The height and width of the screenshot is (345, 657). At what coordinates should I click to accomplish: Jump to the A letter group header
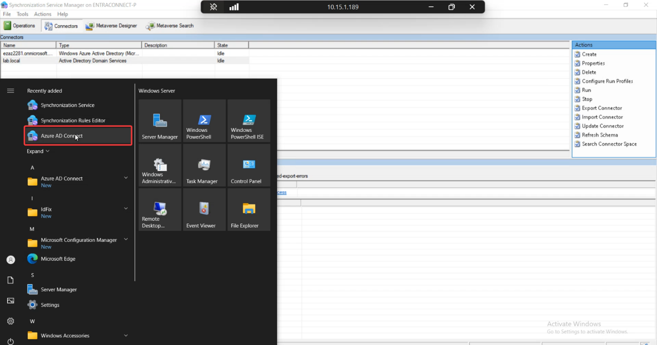pos(32,168)
